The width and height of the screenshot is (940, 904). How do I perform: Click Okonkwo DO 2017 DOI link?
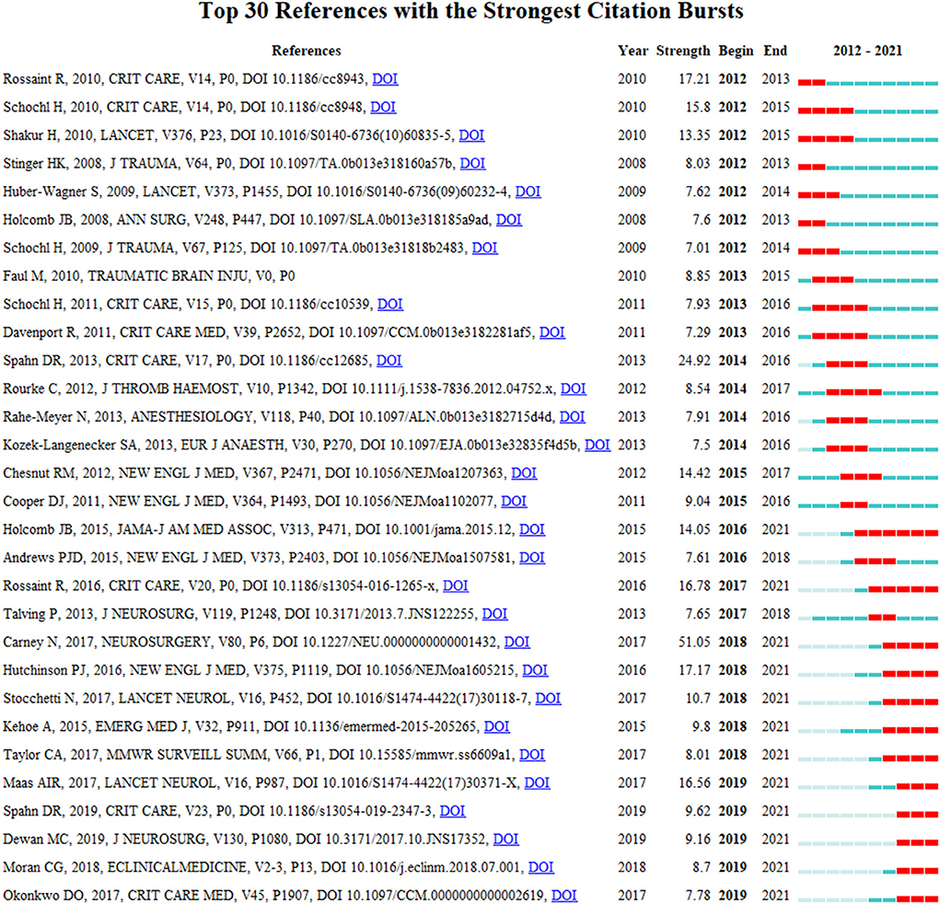pos(564,897)
